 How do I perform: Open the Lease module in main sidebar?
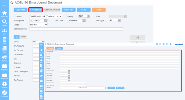tap(5, 58)
